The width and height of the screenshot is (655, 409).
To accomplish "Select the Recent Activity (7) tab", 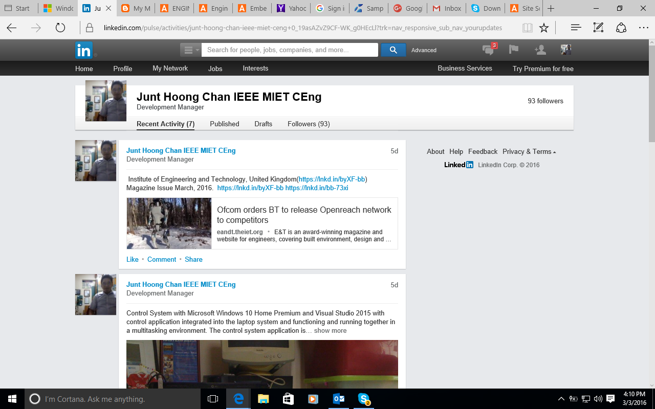I will point(165,124).
